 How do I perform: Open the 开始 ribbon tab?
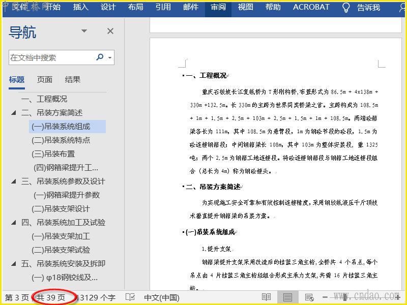click(x=53, y=7)
